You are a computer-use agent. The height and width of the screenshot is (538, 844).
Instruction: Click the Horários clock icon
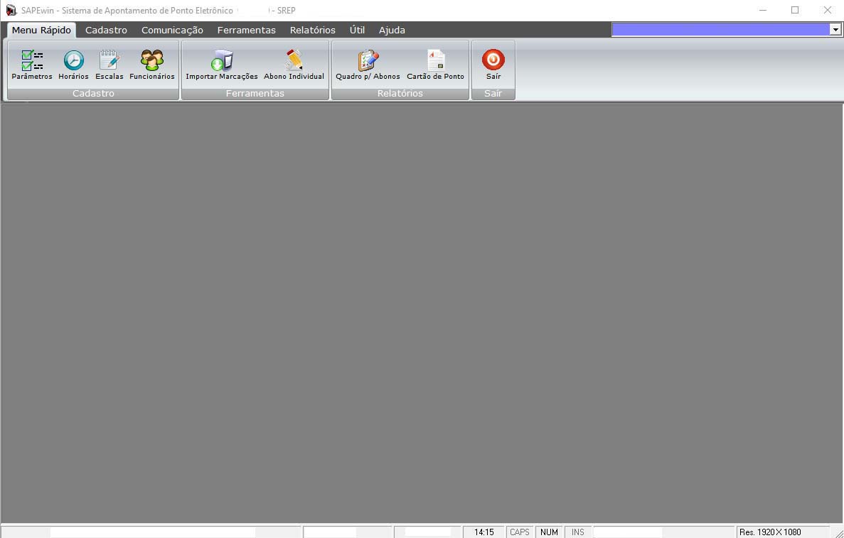pyautogui.click(x=73, y=61)
